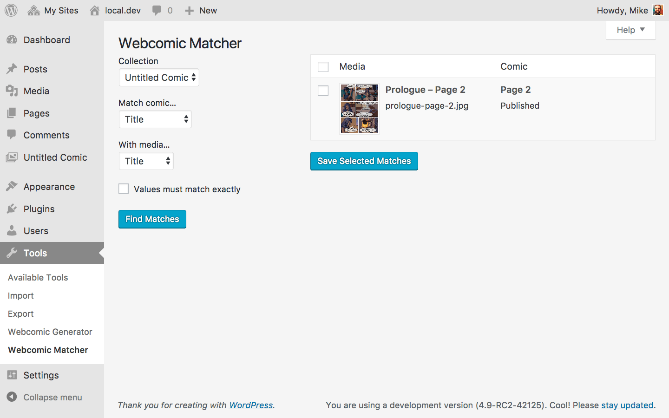Open the Dashboard gauge icon

12,40
